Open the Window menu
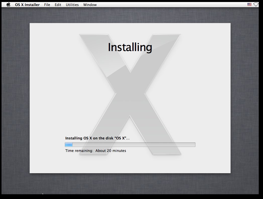This screenshot has width=263, height=199. (90, 5)
